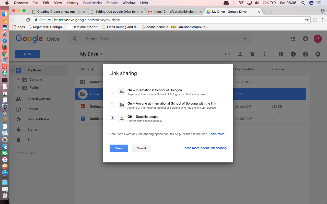Collapse the My Drive tree in sidebar
This screenshot has height=204, width=327.
(13, 70)
